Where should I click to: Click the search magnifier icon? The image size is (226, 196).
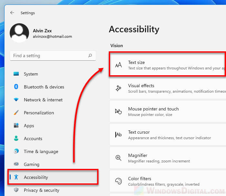pos(90,56)
